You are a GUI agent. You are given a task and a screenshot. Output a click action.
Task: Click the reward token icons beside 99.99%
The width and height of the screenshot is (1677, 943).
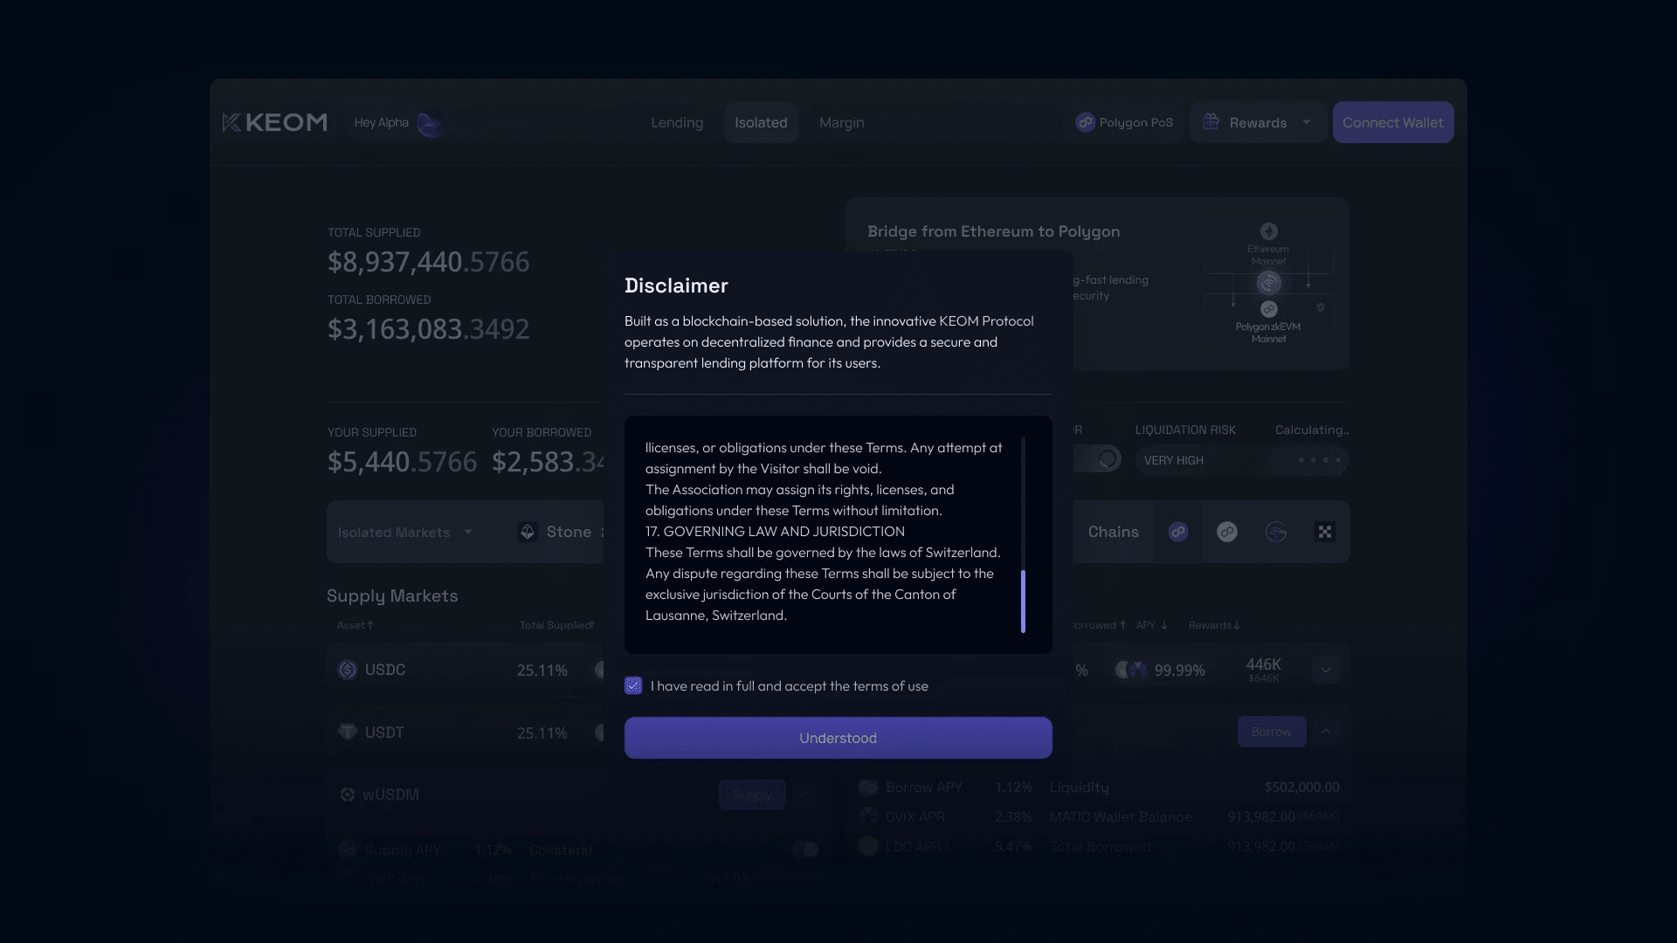pos(1131,670)
